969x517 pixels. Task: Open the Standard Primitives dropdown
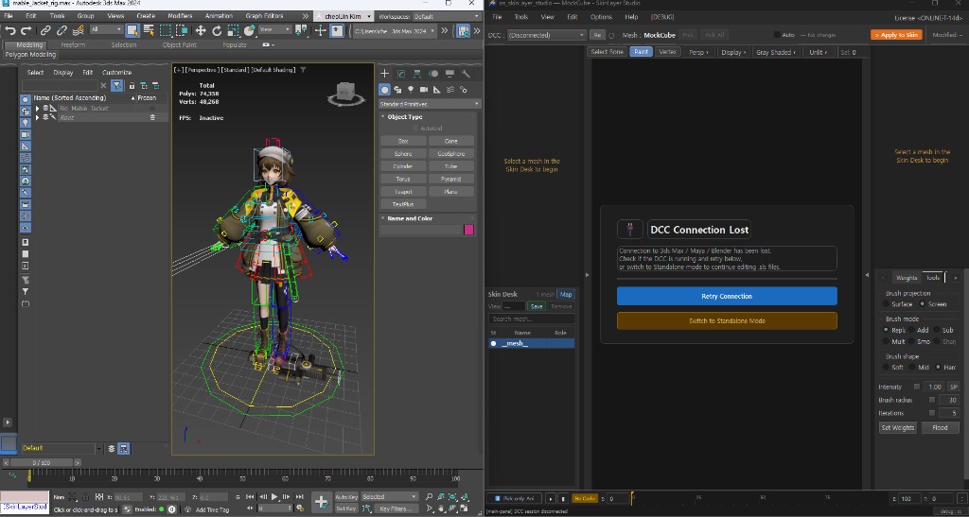[x=430, y=104]
